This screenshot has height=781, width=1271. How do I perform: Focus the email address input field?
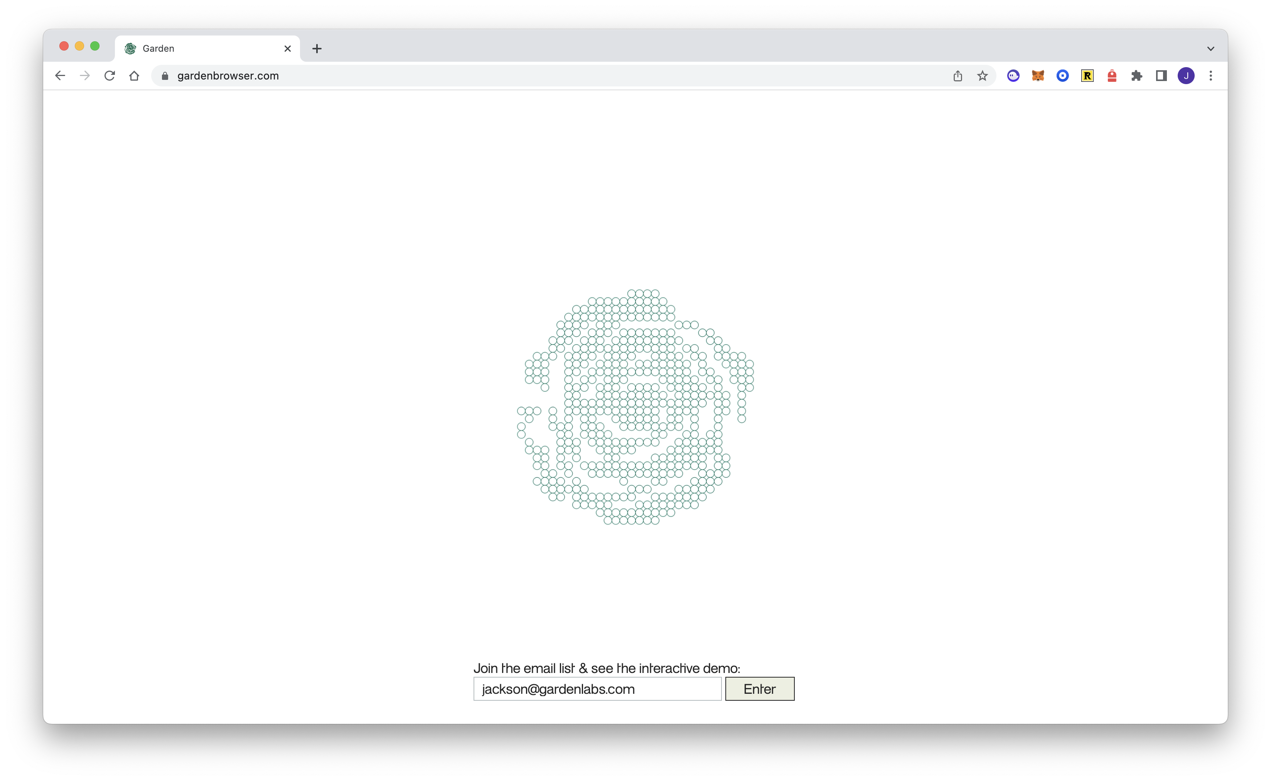tap(597, 689)
